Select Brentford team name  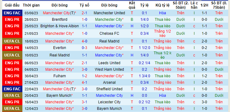coord(60,20)
